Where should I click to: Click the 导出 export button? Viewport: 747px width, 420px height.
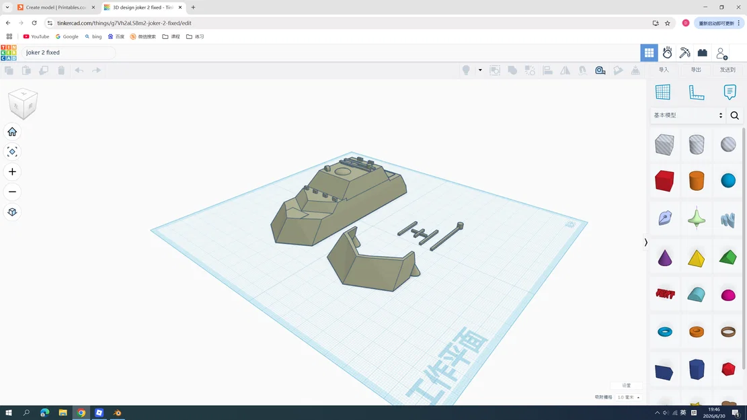696,70
